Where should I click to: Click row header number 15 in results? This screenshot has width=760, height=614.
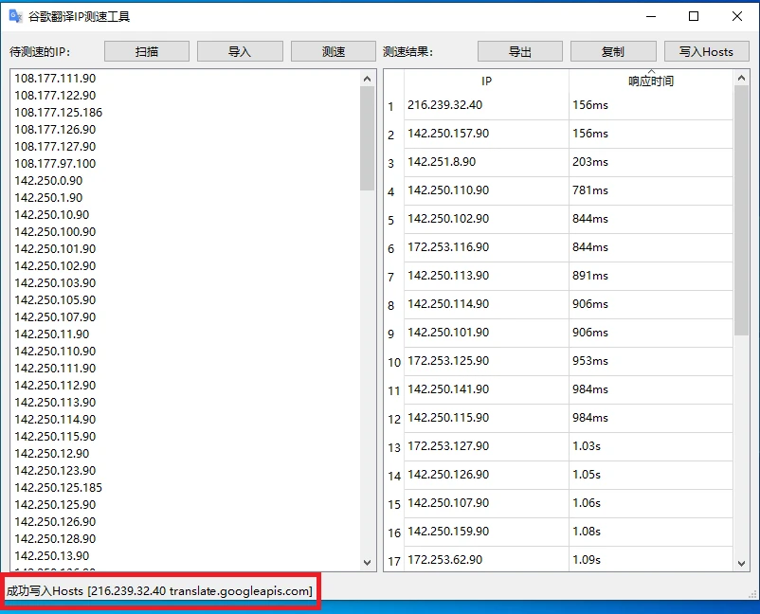(394, 504)
